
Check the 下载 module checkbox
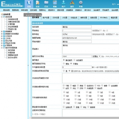[64, 85]
